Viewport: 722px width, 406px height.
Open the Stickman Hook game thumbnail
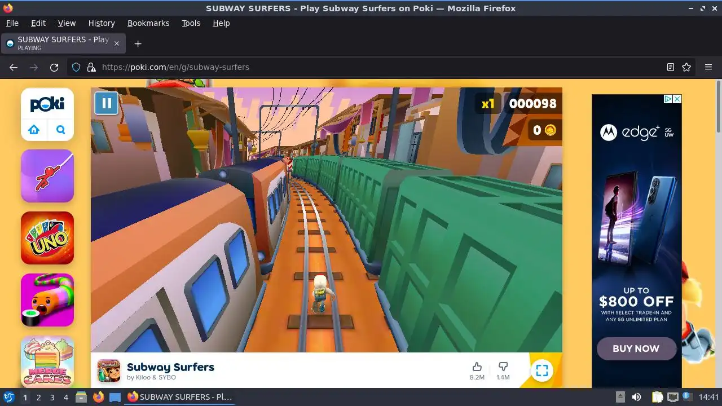tap(47, 176)
